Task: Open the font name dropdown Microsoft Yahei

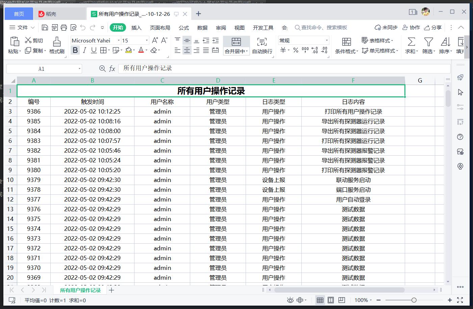Action: 119,40
